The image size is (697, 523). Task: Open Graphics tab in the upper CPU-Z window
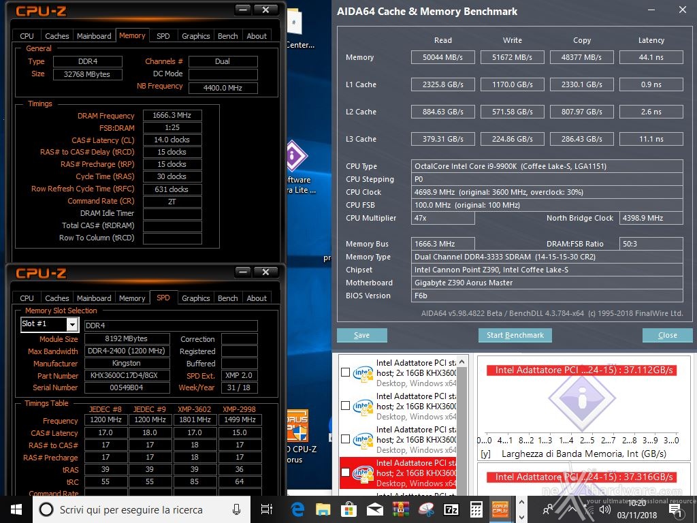click(195, 36)
